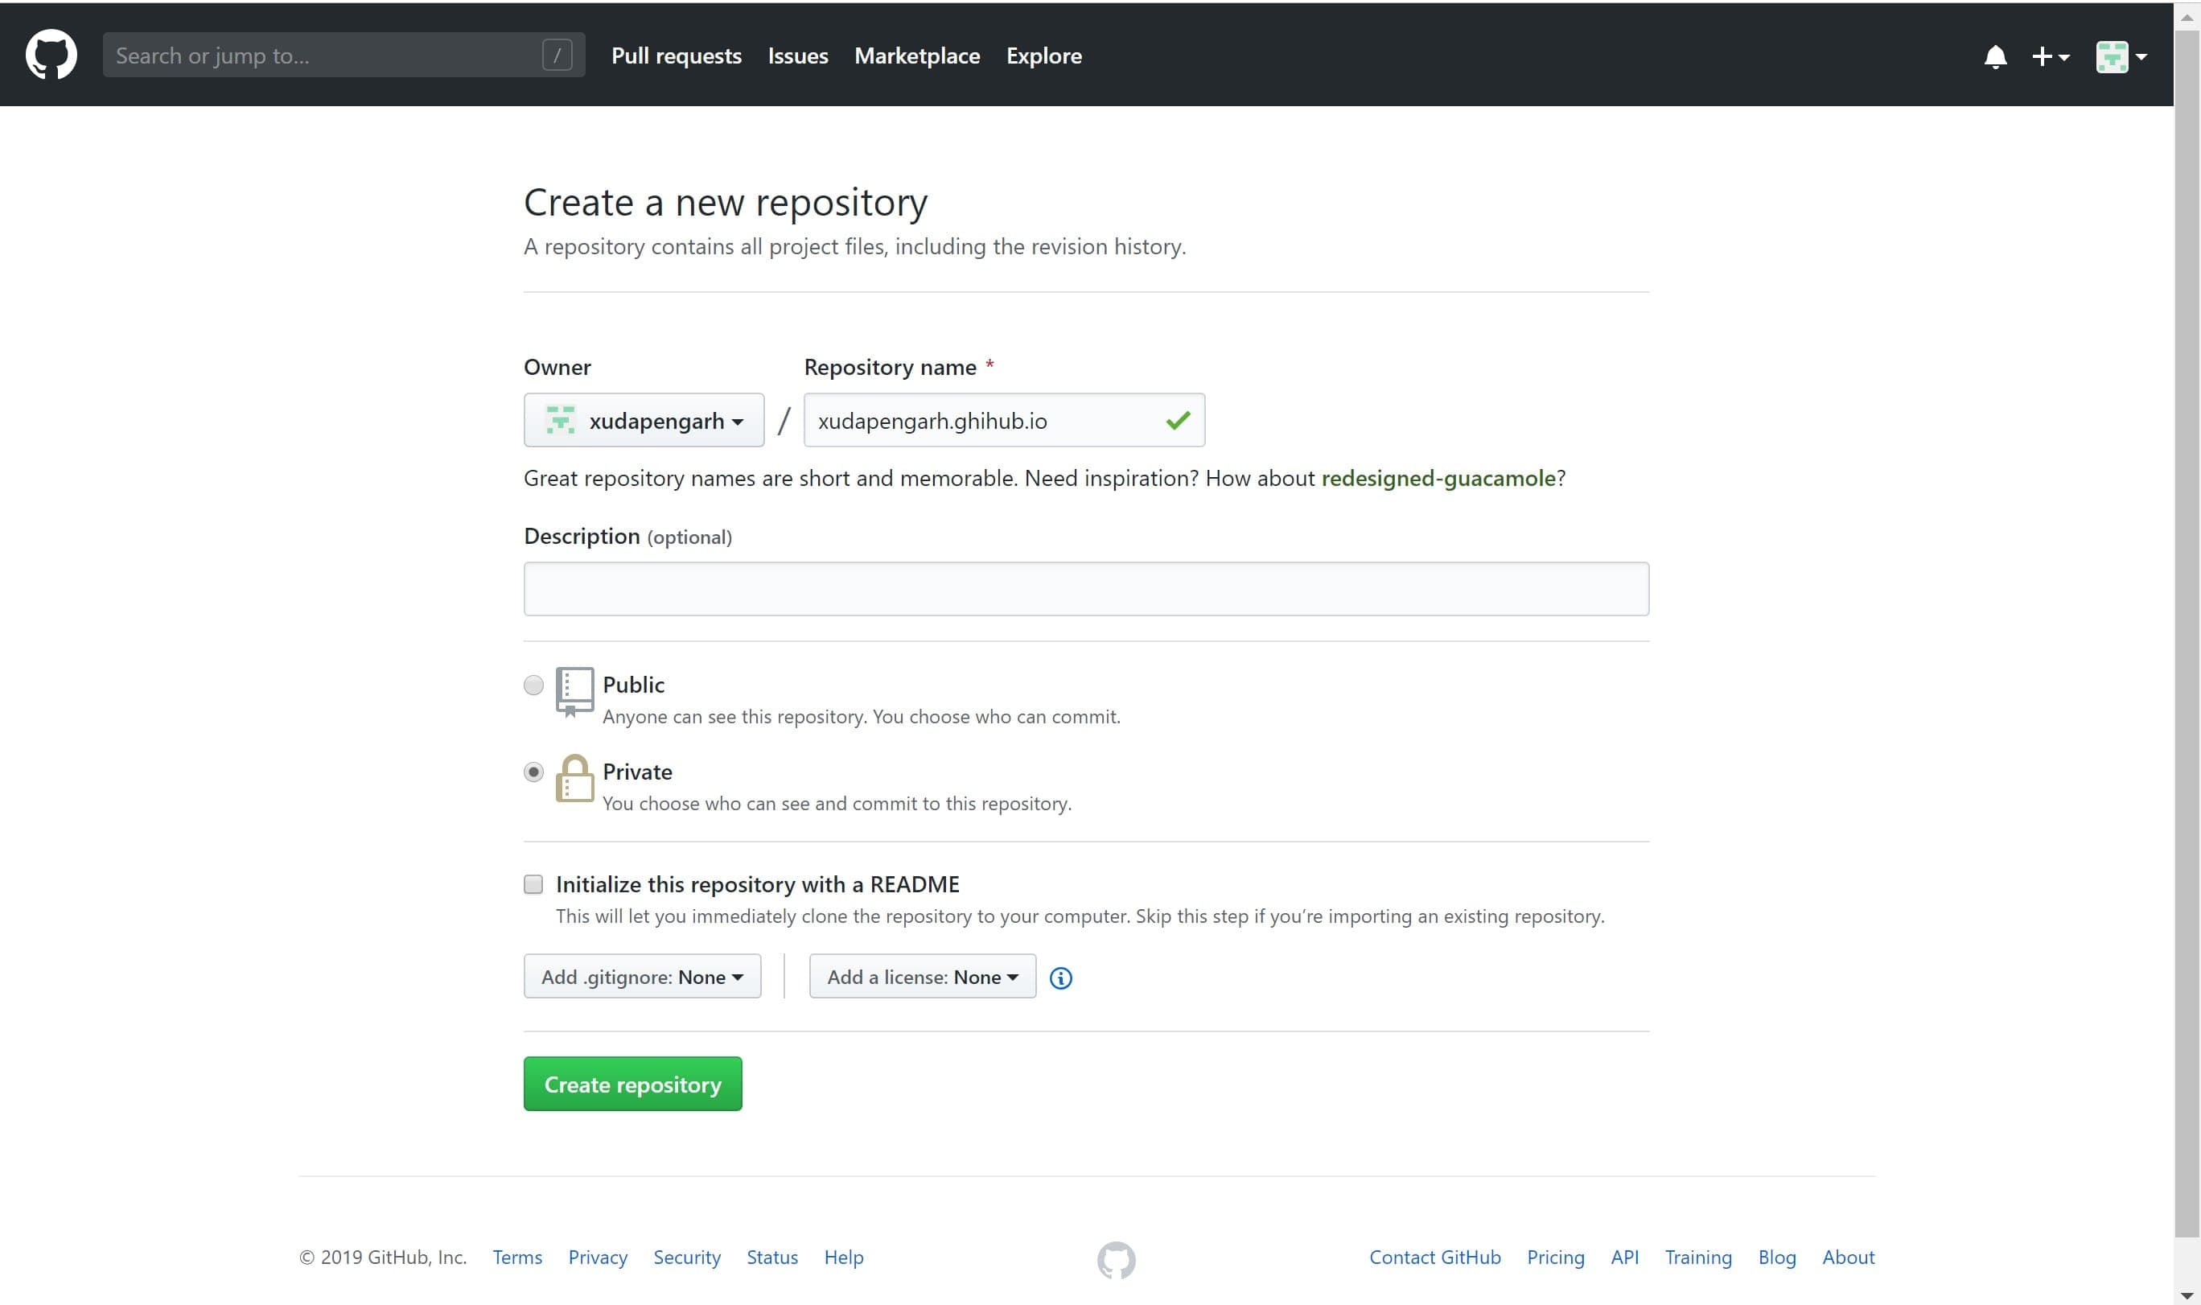
Task: Go to Pull requests in top navigation
Action: click(676, 56)
